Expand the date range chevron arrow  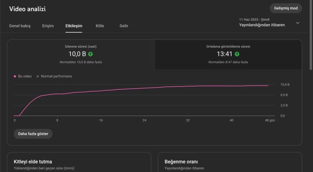click(x=297, y=23)
